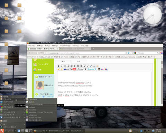The height and width of the screenshot is (133, 166).
Task: Click the emoticon icon in editor toolbar
Action: (98, 66)
